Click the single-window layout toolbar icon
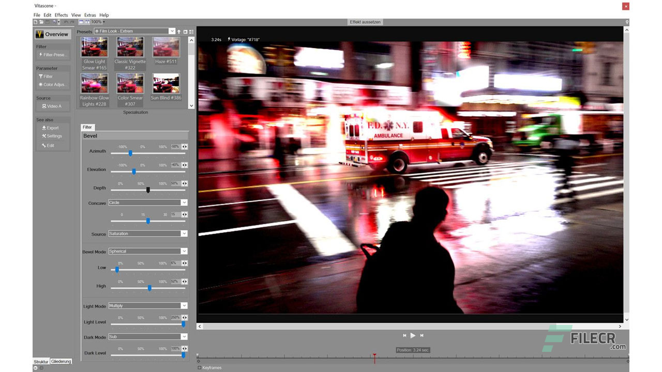Viewport: 662px width, 372px height. pos(81,22)
